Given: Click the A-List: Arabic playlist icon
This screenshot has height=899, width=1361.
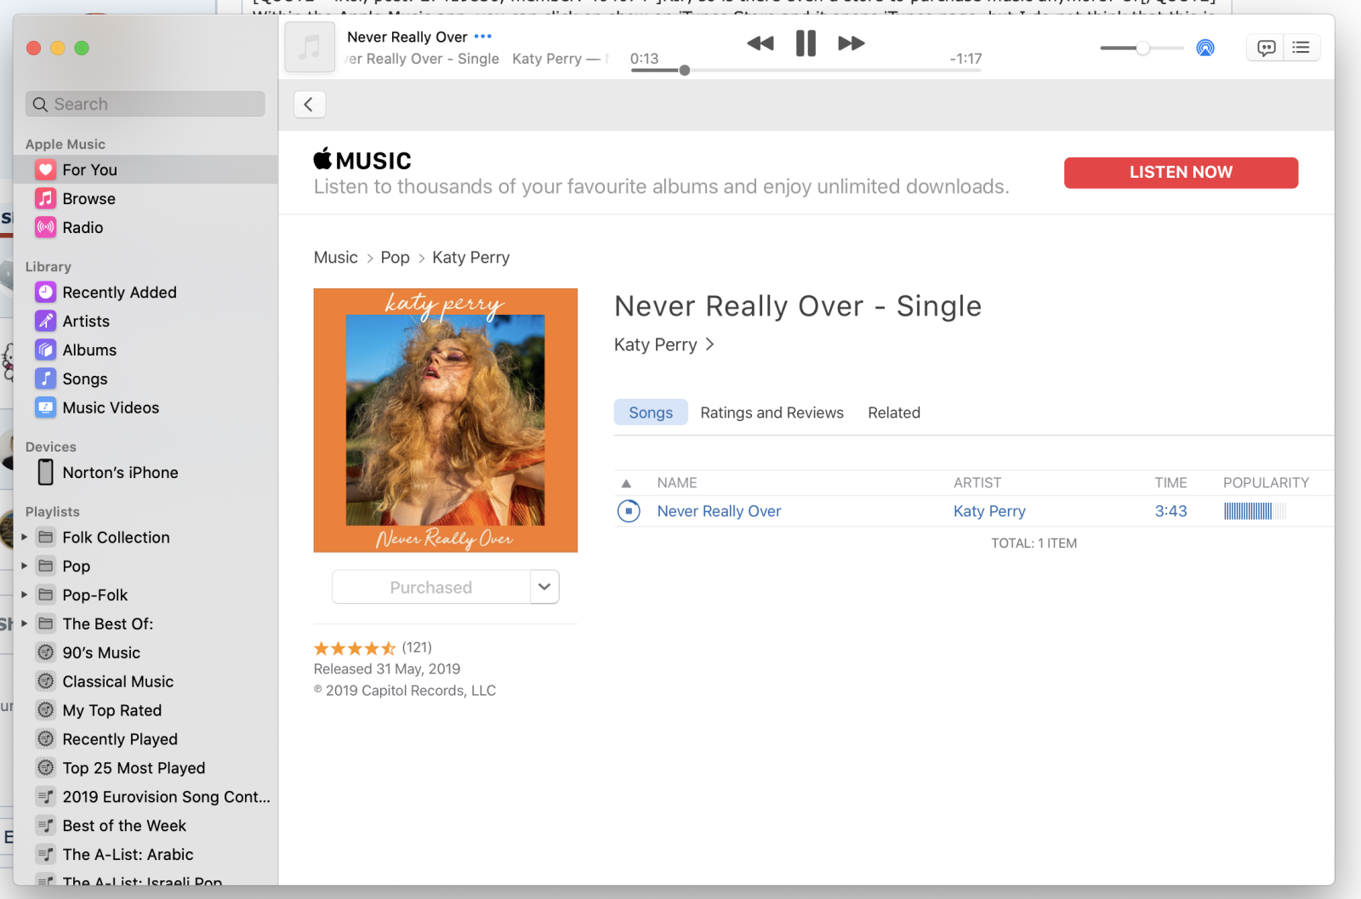Looking at the screenshot, I should [x=46, y=855].
